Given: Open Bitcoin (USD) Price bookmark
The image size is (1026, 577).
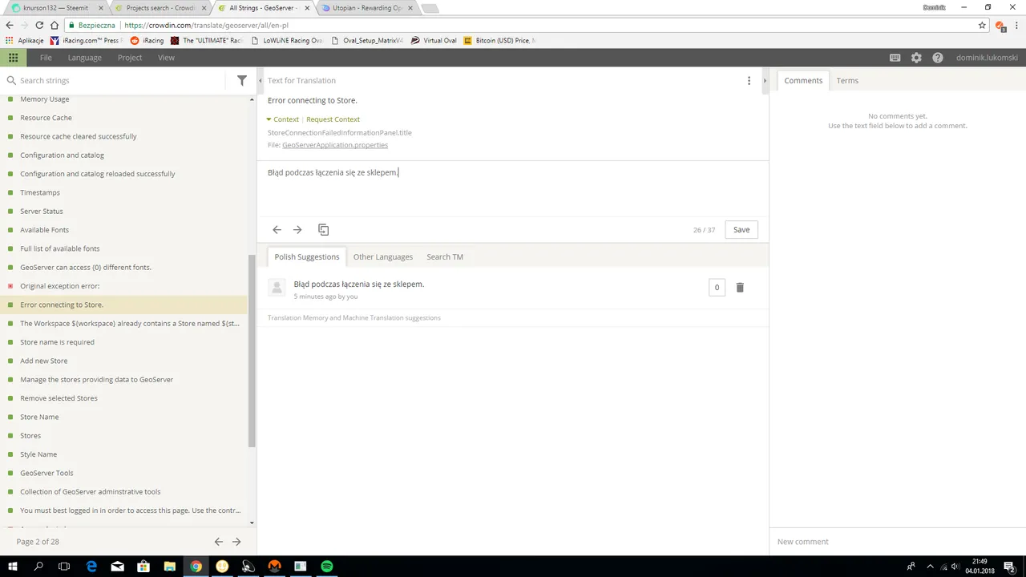Looking at the screenshot, I should coord(500,40).
